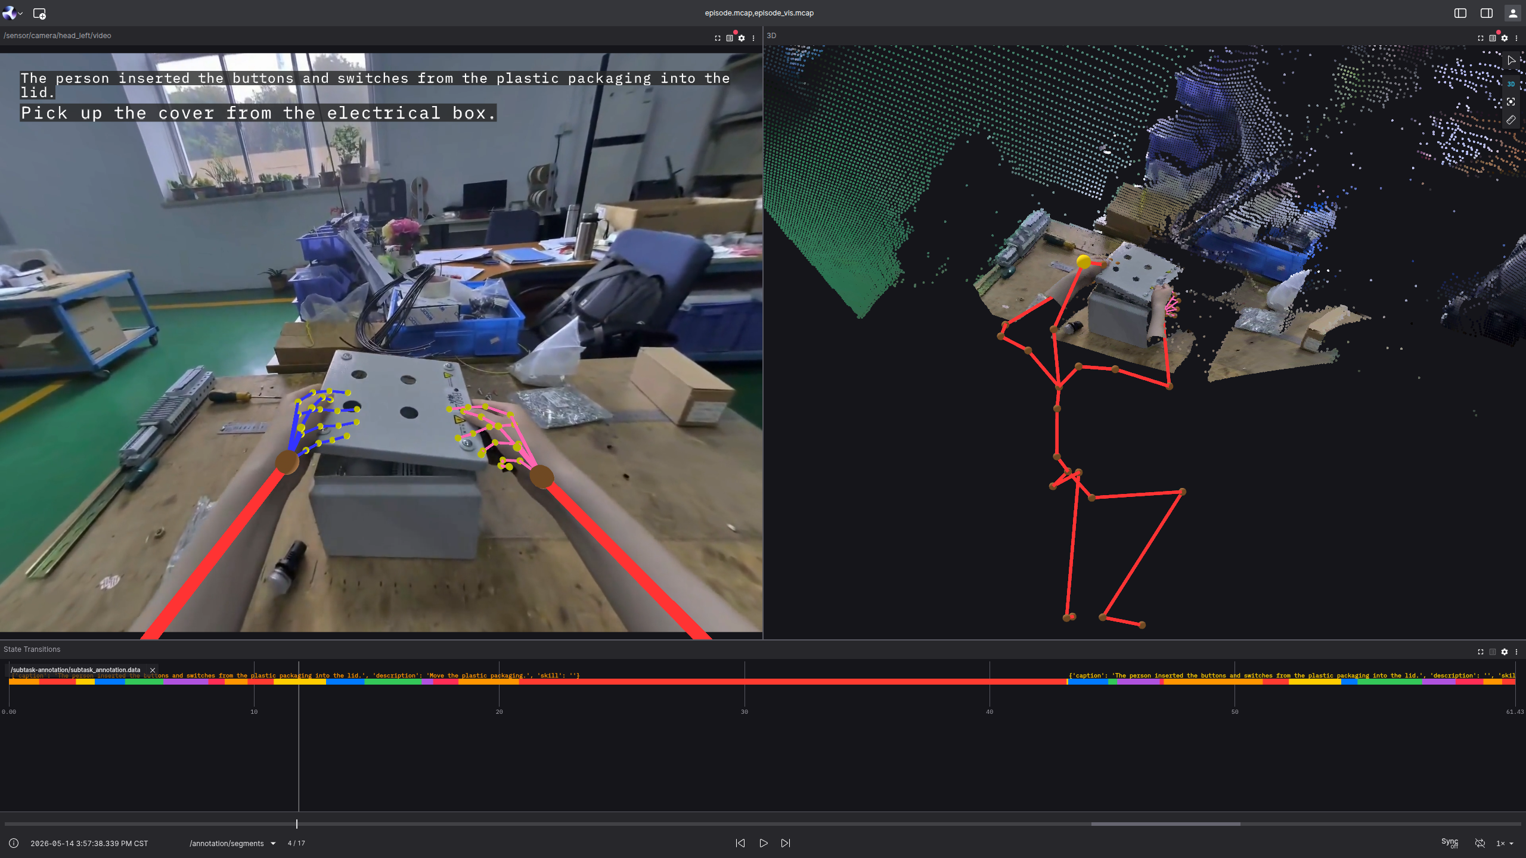Fullscreen the 3D panel
The width and height of the screenshot is (1526, 858).
pyautogui.click(x=1481, y=38)
